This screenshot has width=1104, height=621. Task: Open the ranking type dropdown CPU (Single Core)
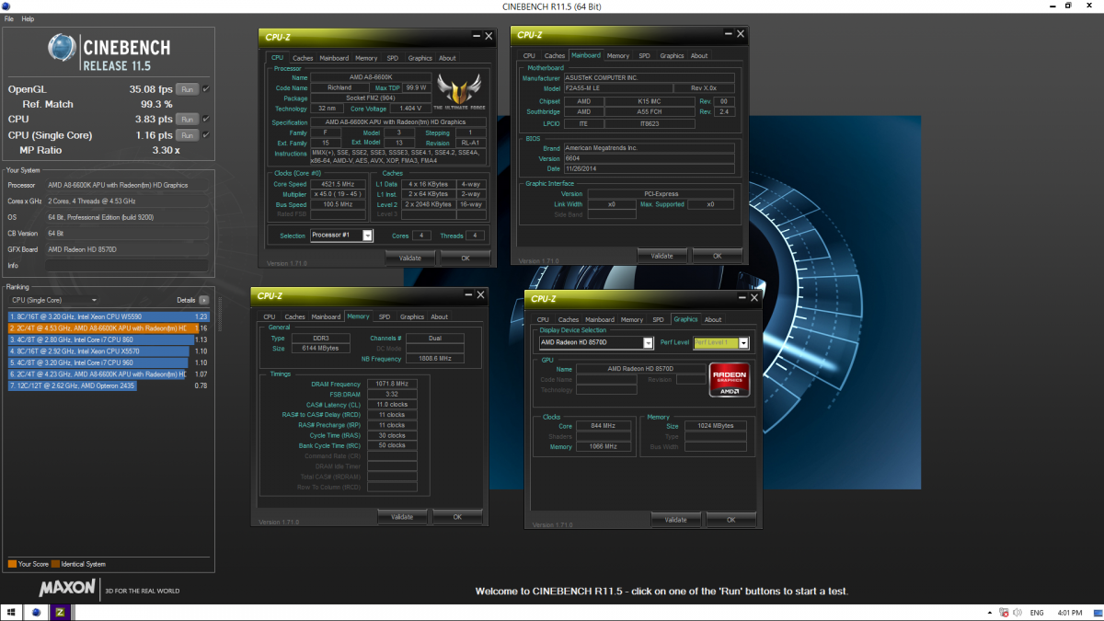point(54,300)
